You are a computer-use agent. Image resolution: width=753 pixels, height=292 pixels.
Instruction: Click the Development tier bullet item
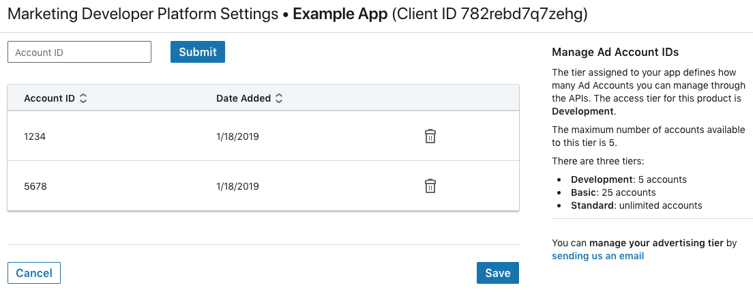[628, 179]
